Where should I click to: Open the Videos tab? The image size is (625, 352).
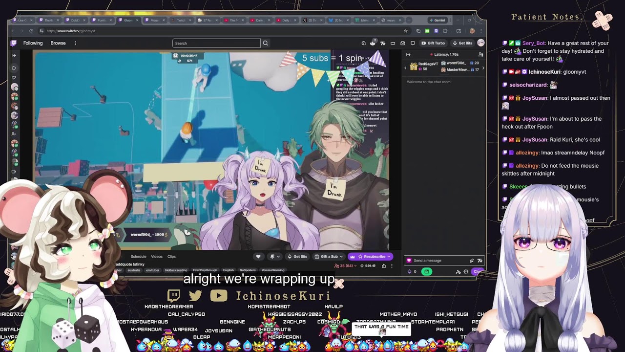(x=157, y=257)
